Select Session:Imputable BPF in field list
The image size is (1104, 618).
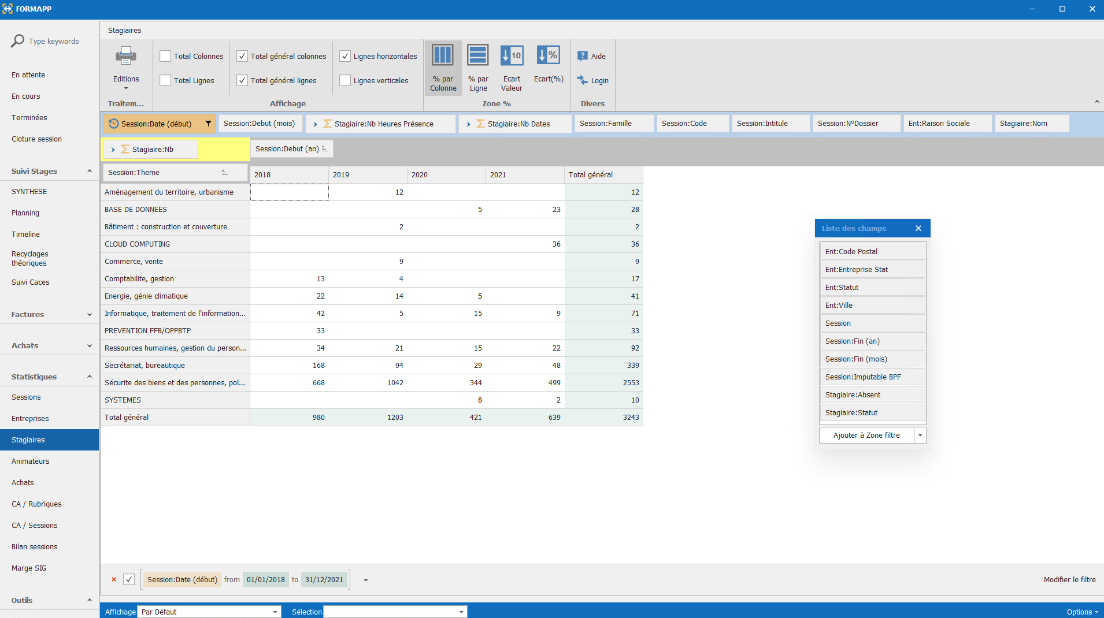(872, 377)
